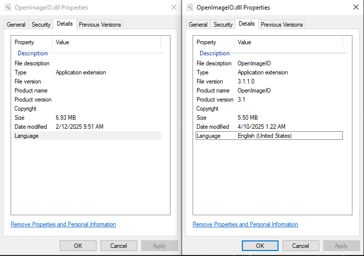The height and width of the screenshot is (256, 364).
Task: Click Remove Properties link in left dialog
Action: 63,224
